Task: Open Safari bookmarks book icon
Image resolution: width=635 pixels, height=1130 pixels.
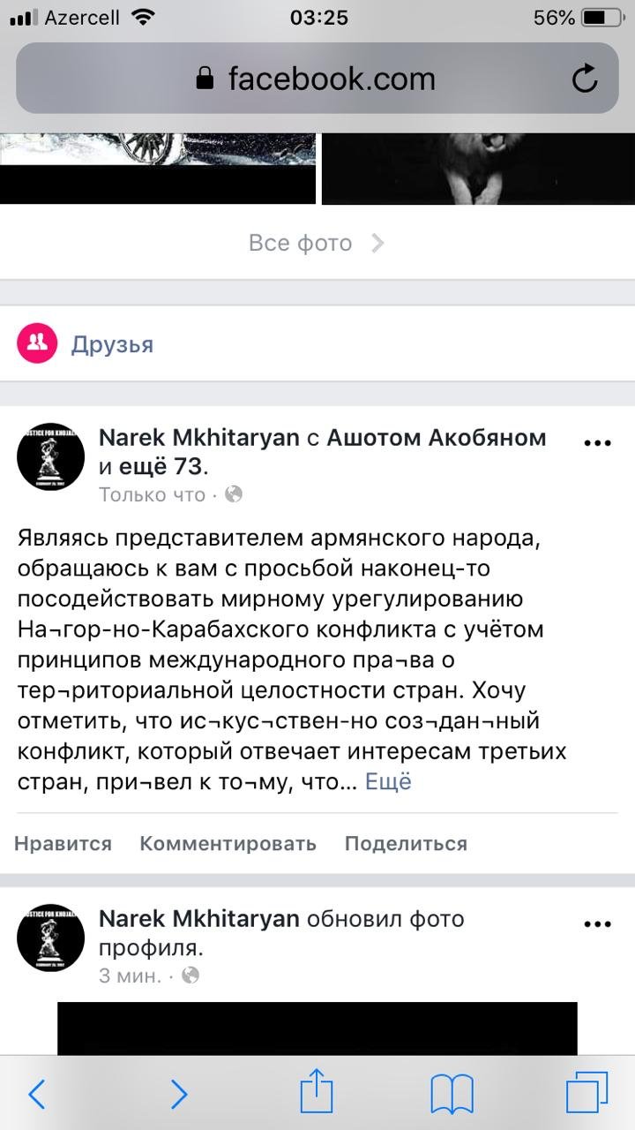Action: tap(452, 1095)
